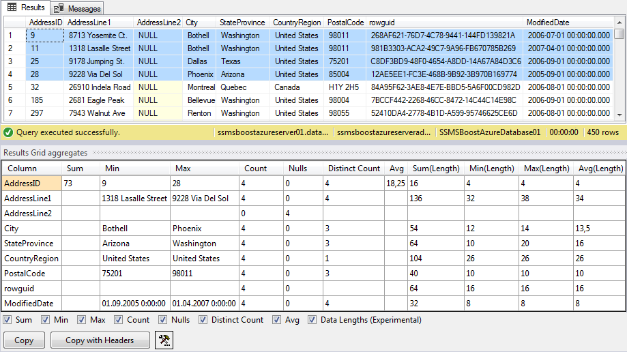Click the Copy with Headers button
The image size is (627, 352).
(x=100, y=340)
